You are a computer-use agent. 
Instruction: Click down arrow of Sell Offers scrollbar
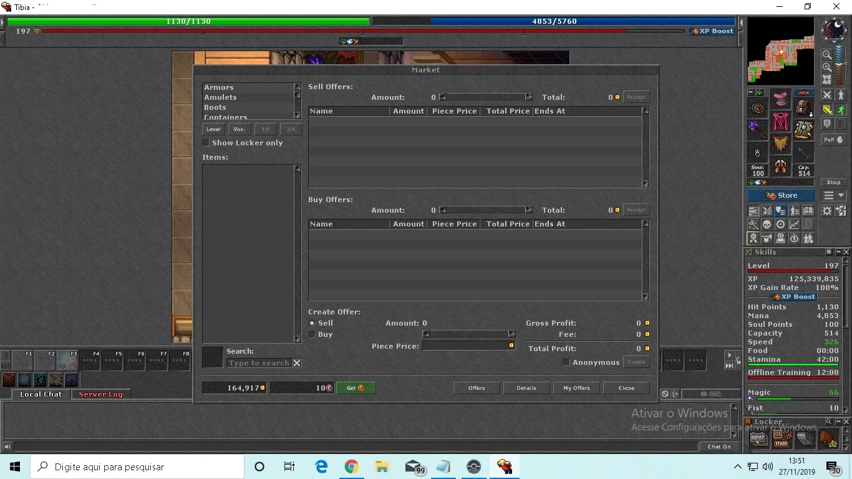click(646, 184)
